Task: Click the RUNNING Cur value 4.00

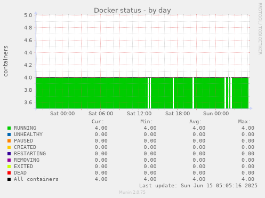Action: coord(101,128)
